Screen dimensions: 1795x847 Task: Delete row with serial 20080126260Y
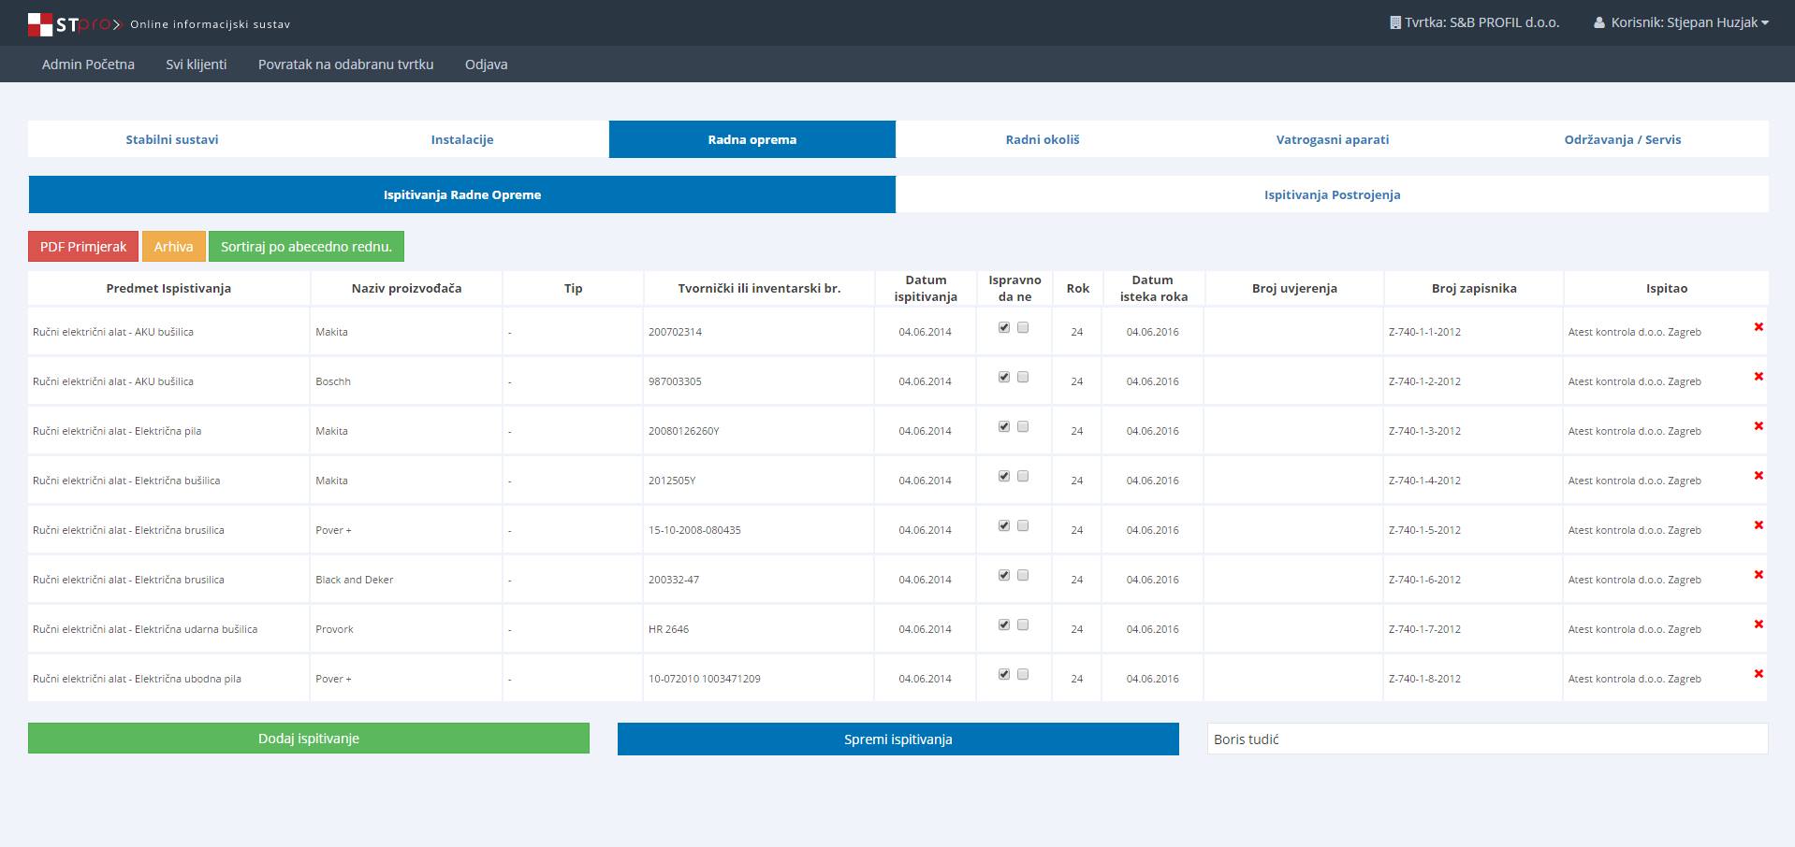click(1759, 425)
